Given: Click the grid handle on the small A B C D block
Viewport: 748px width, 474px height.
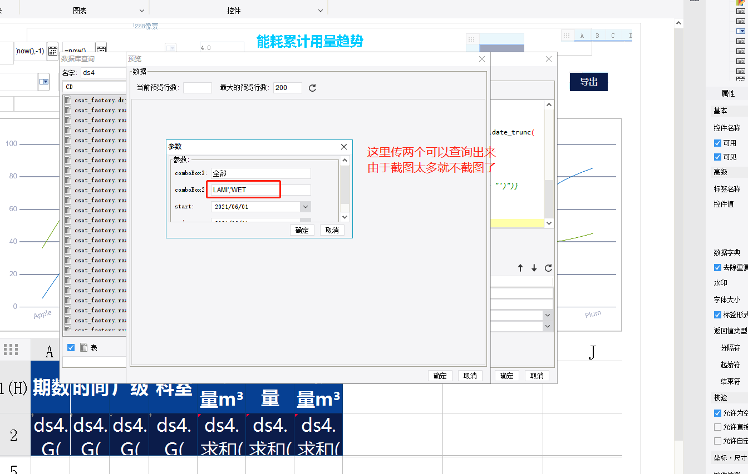Looking at the screenshot, I should [x=567, y=36].
